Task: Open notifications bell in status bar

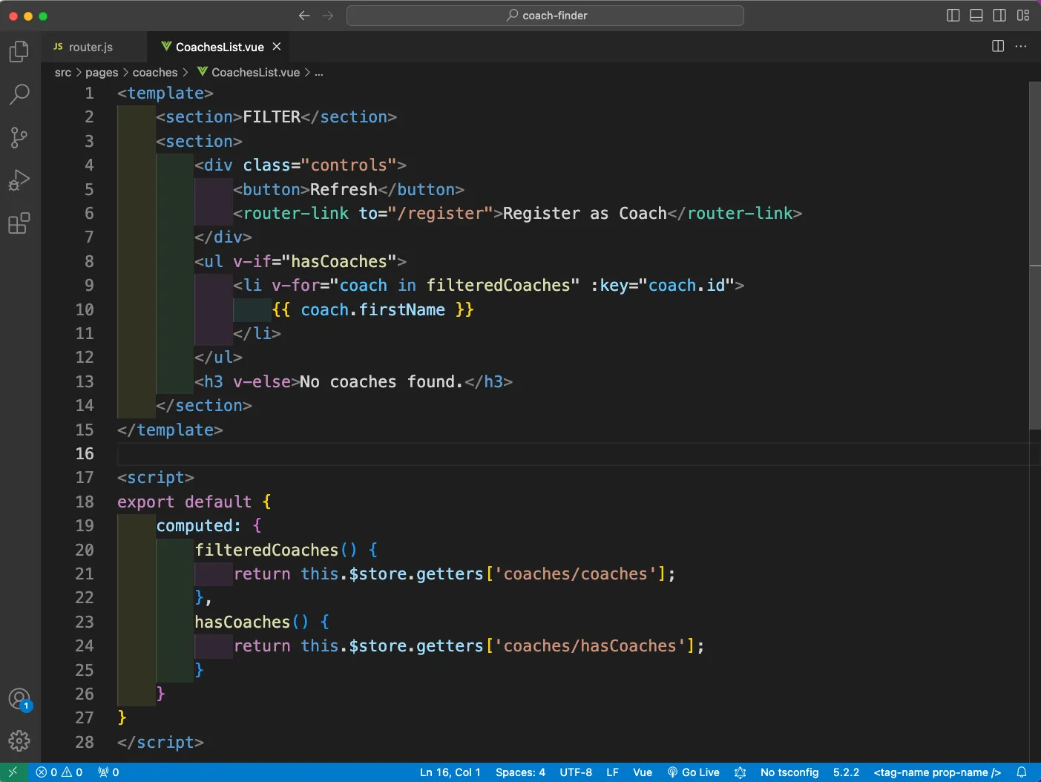Action: [1022, 772]
